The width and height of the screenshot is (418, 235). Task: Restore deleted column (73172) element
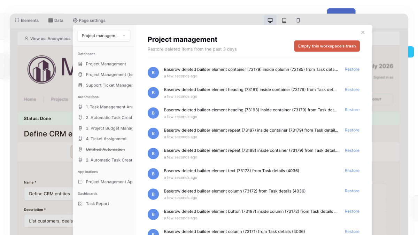[x=352, y=191]
